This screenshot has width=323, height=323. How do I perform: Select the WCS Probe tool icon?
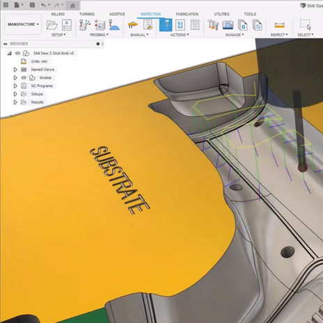pos(85,25)
